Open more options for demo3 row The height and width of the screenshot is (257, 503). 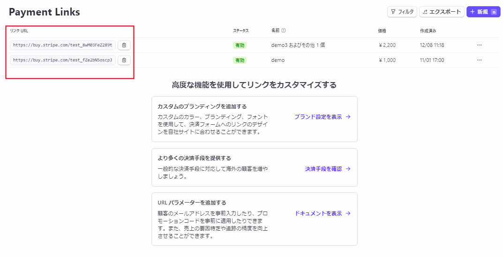pos(479,45)
